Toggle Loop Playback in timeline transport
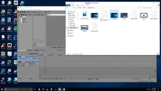Screen dimensions: 161x91 [x=42, y=79]
